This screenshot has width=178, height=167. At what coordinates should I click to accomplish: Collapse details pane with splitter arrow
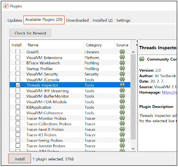click(x=137, y=45)
